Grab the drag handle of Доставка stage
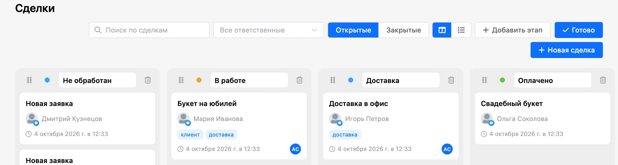618x165 pixels. [333, 80]
